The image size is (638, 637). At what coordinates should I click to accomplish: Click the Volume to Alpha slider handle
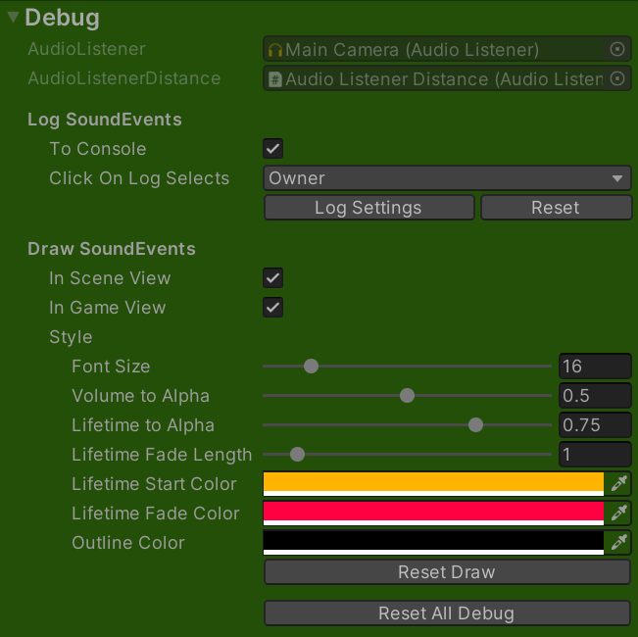pos(408,396)
